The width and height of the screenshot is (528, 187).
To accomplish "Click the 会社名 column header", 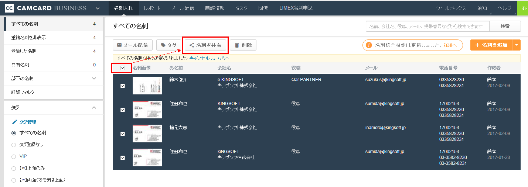I will point(225,68).
